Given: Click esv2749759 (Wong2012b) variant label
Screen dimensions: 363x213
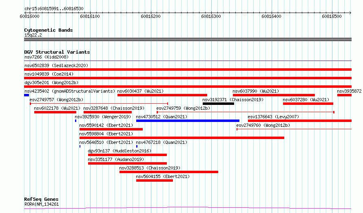Looking at the screenshot, I should 183,108.
